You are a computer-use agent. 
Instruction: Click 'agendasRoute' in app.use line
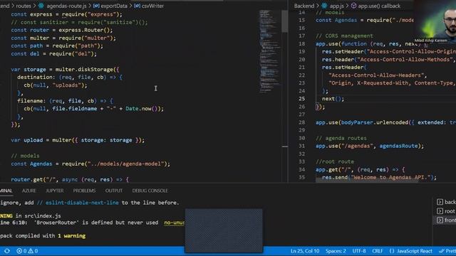(x=398, y=146)
